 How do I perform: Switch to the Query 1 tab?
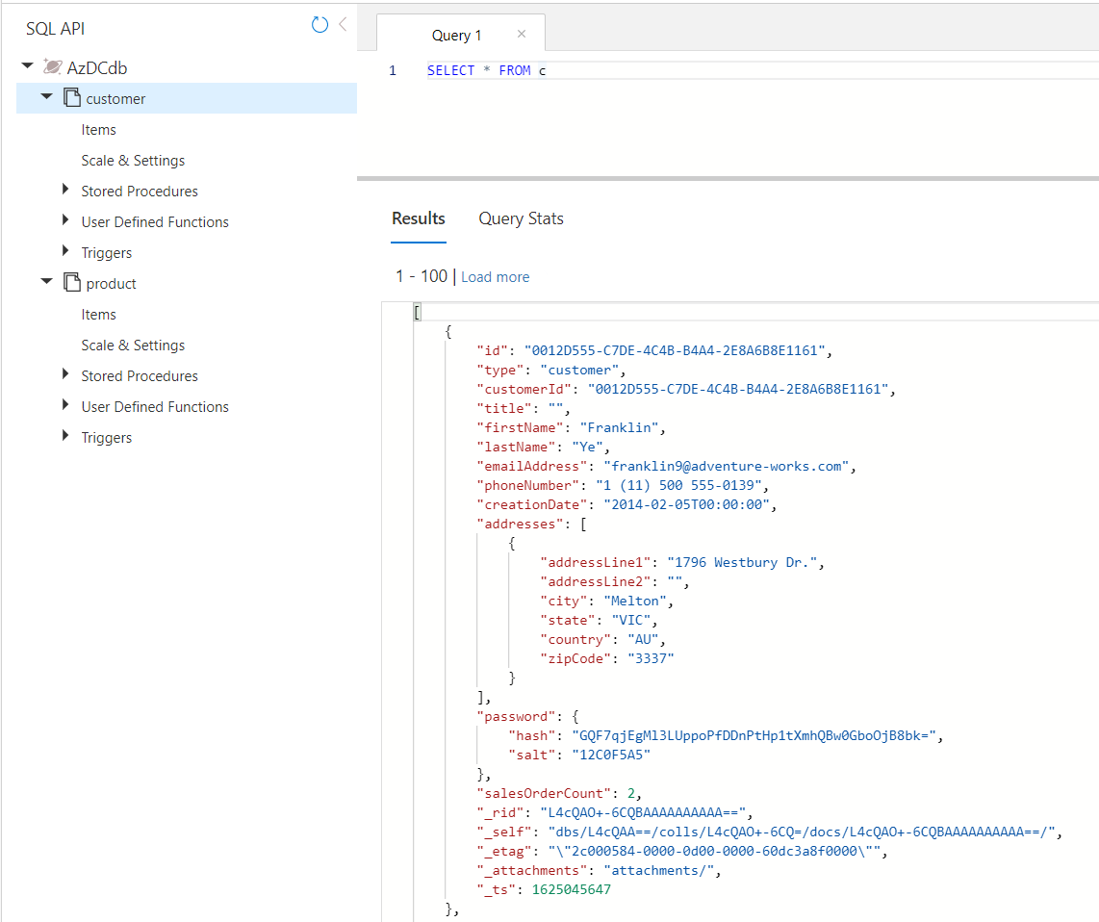[457, 35]
